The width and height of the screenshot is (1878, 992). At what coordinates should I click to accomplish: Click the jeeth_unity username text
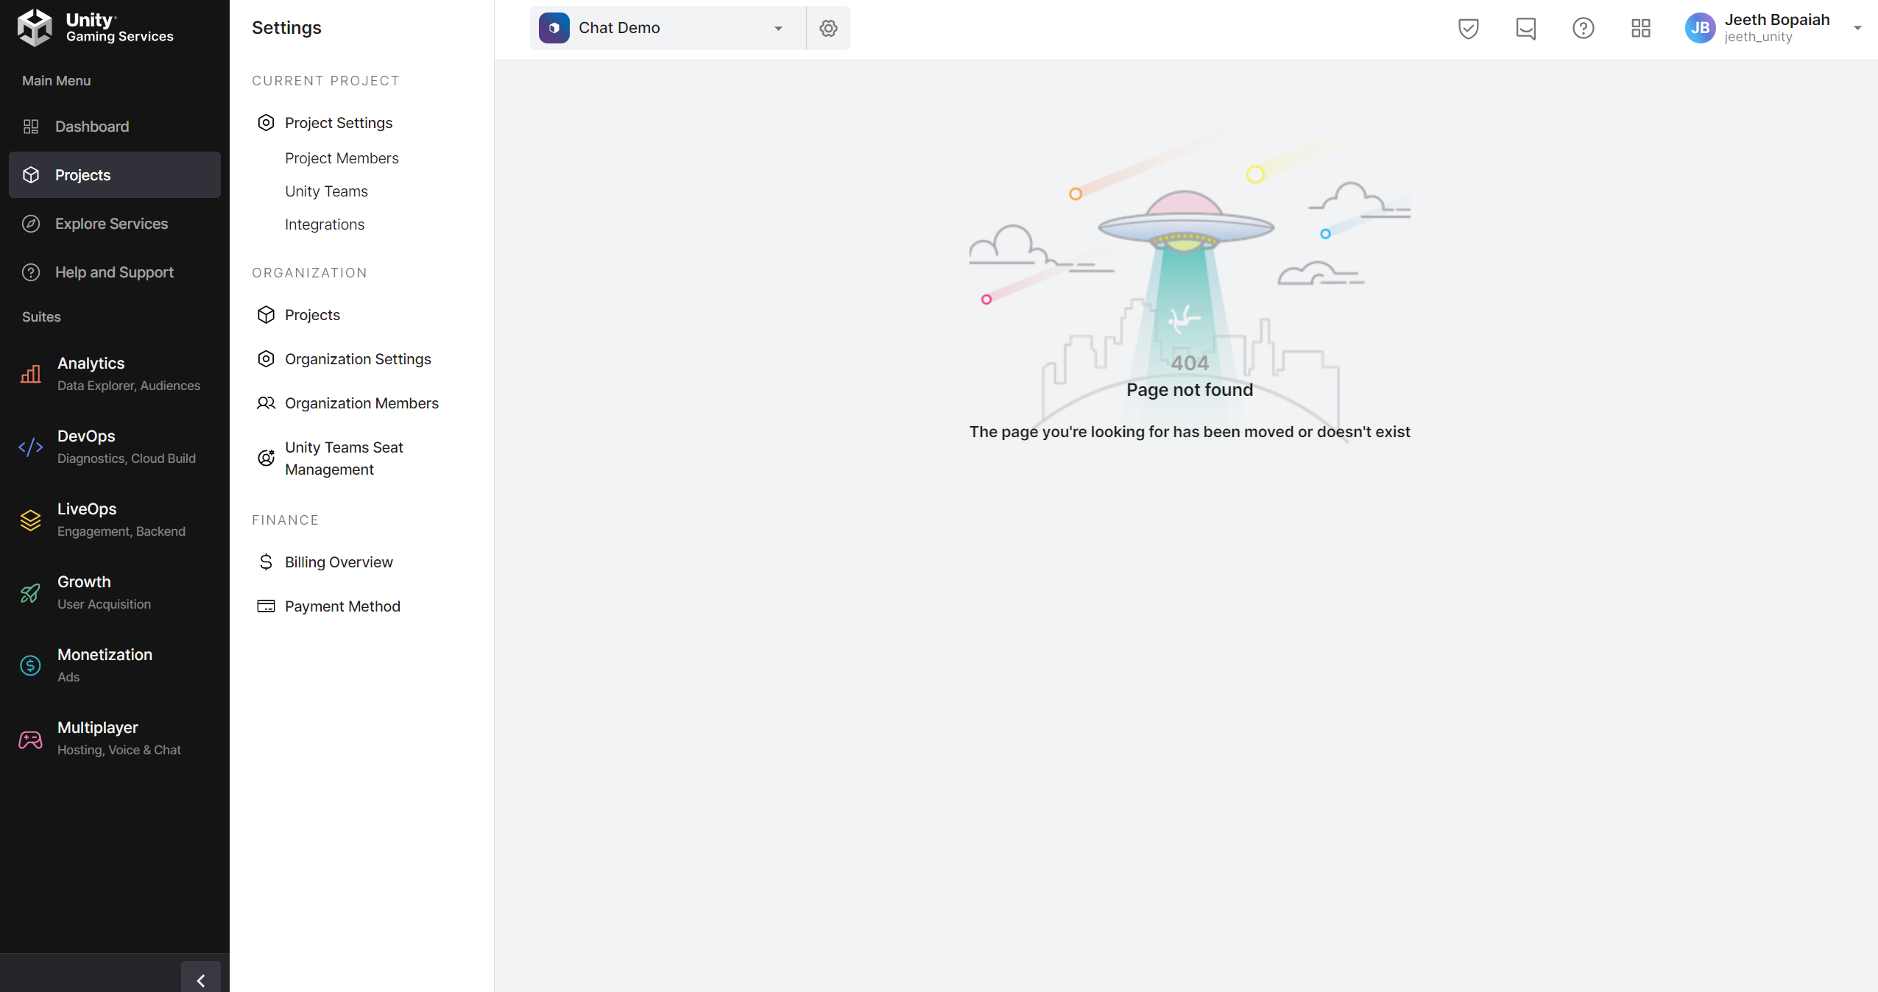click(x=1758, y=37)
